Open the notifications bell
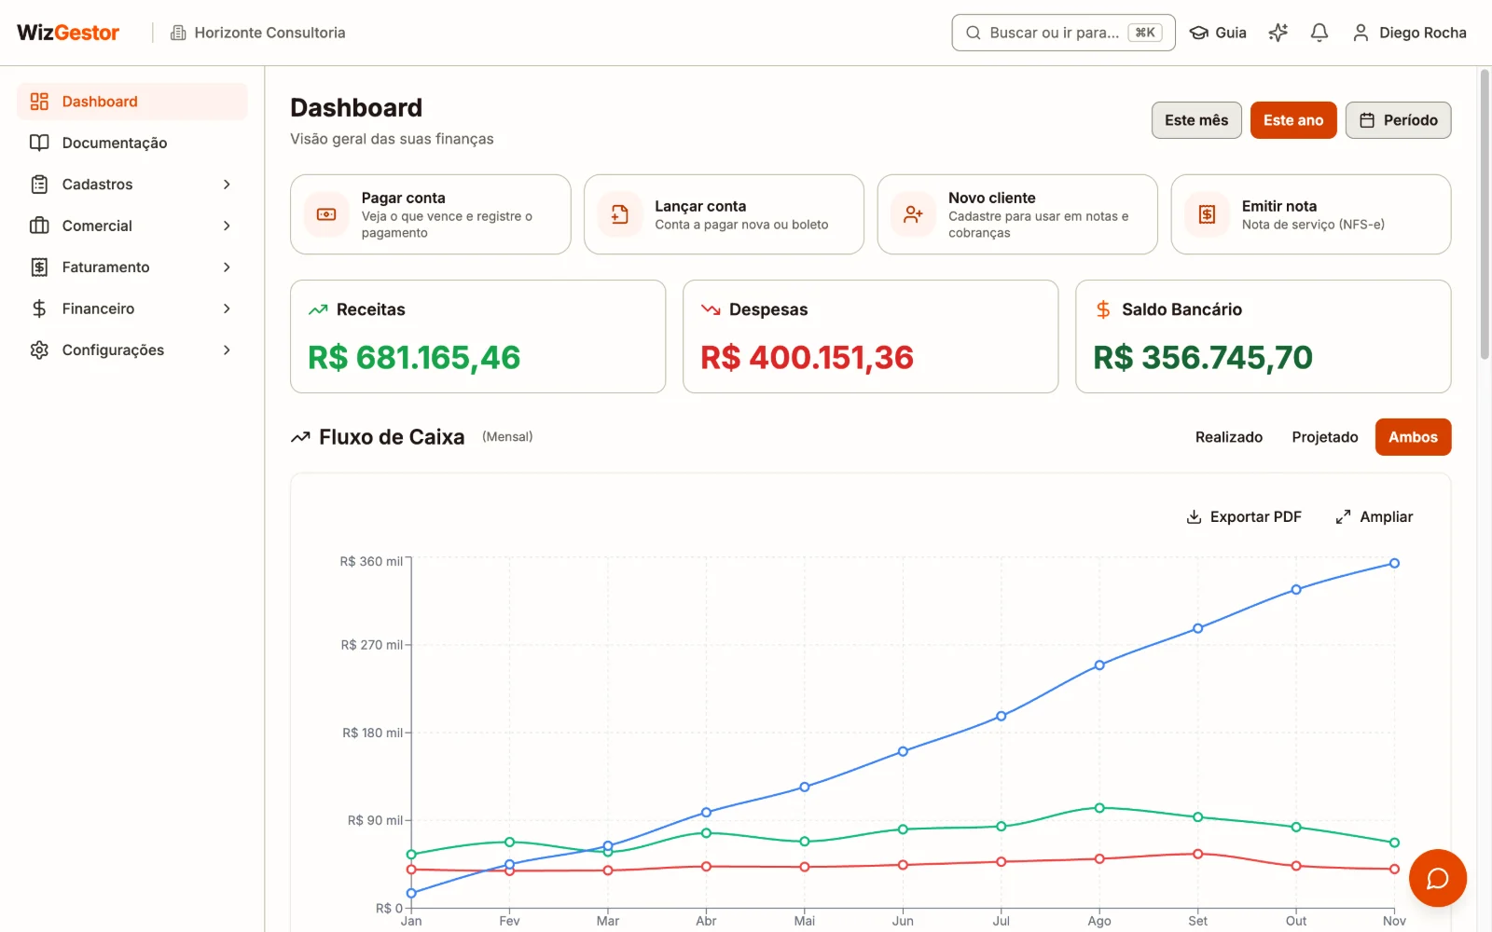The height and width of the screenshot is (932, 1492). pos(1319,33)
